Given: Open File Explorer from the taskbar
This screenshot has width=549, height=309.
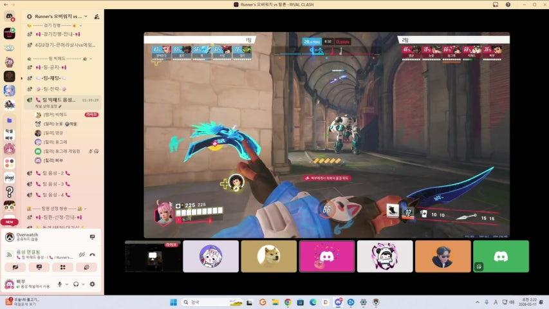Looking at the screenshot, I should (x=275, y=302).
